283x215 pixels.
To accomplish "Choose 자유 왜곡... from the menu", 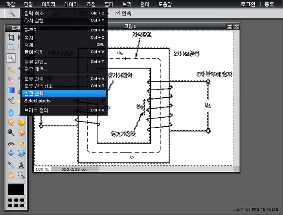I will click(64, 69).
